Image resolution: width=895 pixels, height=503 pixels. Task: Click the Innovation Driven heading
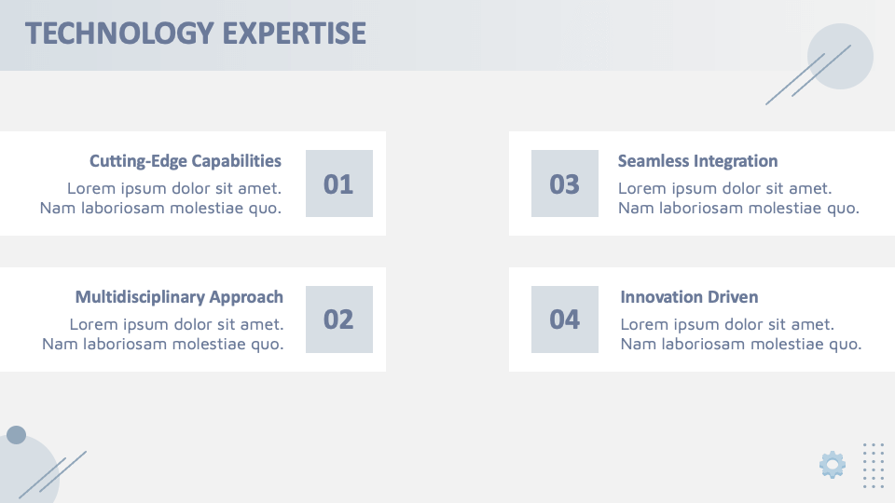click(689, 297)
